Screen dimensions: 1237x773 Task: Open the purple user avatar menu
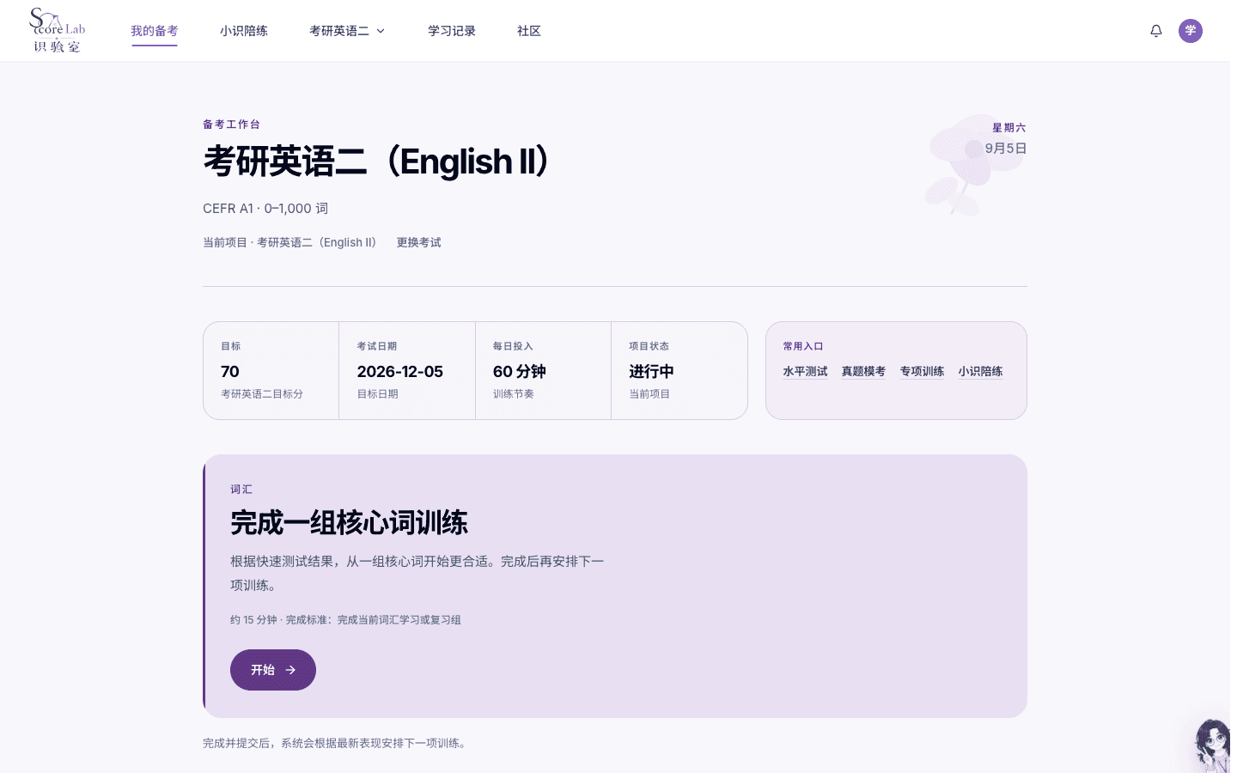click(x=1191, y=31)
